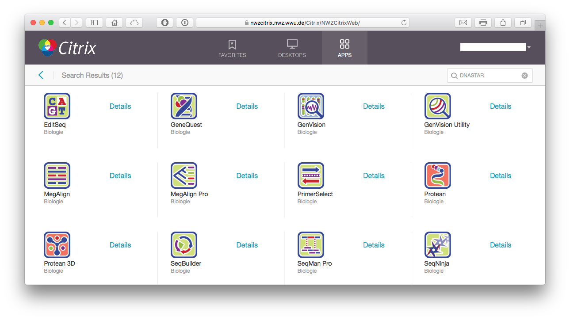Click the SeqBuilder app icon
The width and height of the screenshot is (570, 320).
tap(184, 245)
